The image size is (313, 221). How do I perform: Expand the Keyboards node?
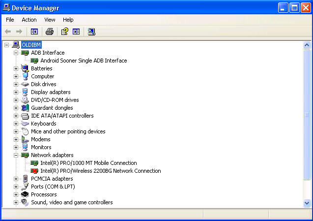point(16,124)
